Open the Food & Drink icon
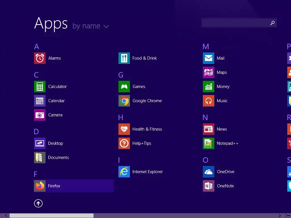 click(x=124, y=58)
